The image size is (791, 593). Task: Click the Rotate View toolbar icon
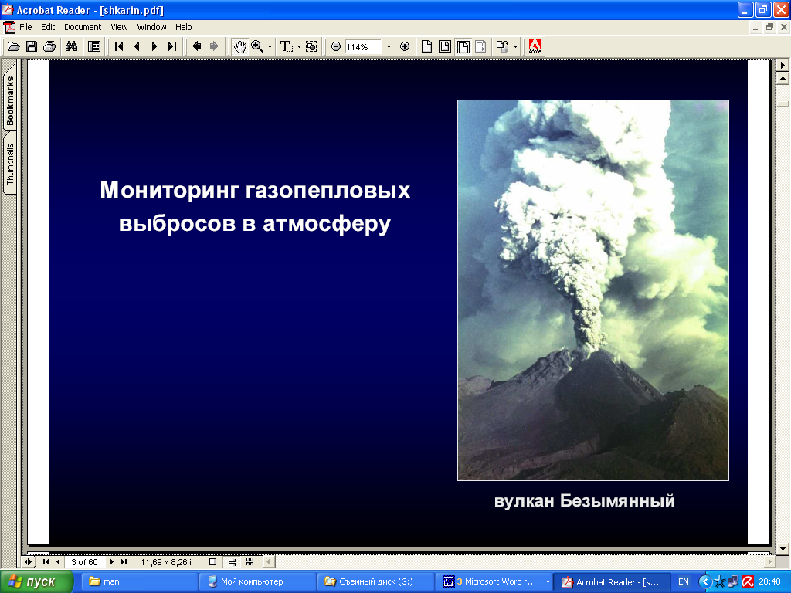(x=502, y=47)
